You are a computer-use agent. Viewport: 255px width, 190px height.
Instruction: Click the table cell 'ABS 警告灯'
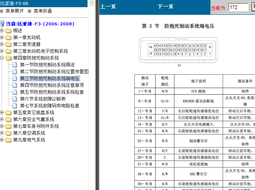198,174
